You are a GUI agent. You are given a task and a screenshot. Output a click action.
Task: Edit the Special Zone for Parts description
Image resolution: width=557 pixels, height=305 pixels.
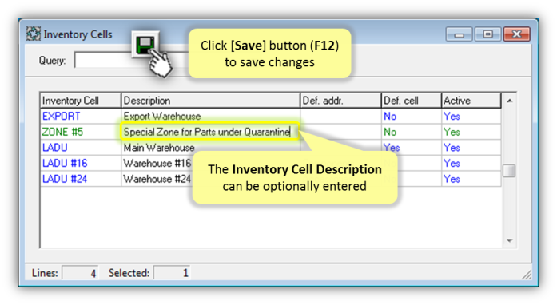click(210, 132)
